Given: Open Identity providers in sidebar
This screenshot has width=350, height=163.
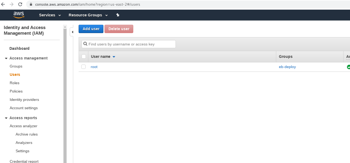Looking at the screenshot, I should click(24, 100).
